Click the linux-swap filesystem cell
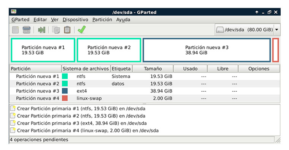Viewport: 289px width, 150px height. tap(89, 98)
